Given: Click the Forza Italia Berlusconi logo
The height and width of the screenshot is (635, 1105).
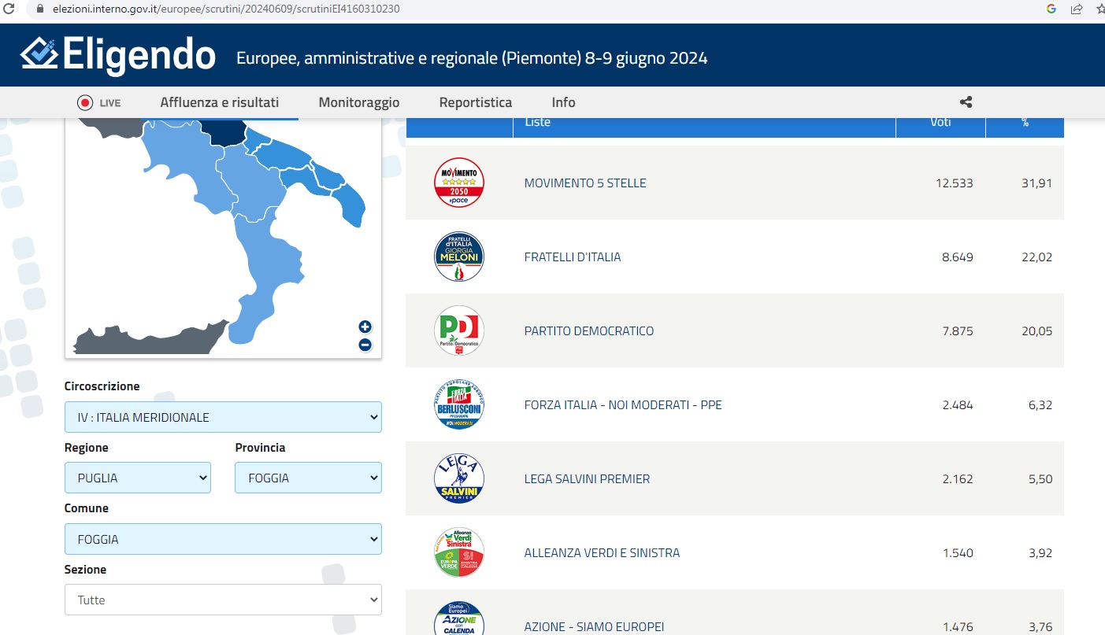Looking at the screenshot, I should pyautogui.click(x=459, y=404).
